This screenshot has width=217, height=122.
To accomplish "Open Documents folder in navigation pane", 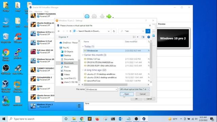I will click(67, 59).
